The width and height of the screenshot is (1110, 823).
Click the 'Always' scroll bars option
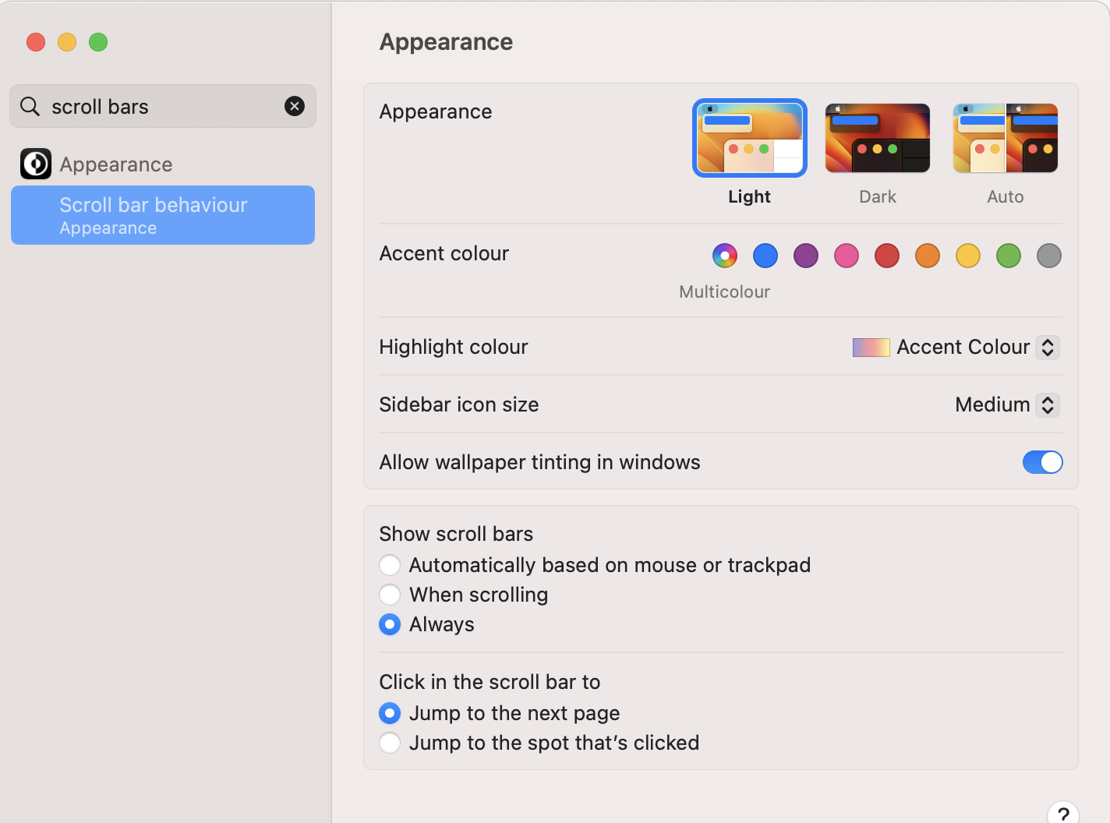point(390,624)
